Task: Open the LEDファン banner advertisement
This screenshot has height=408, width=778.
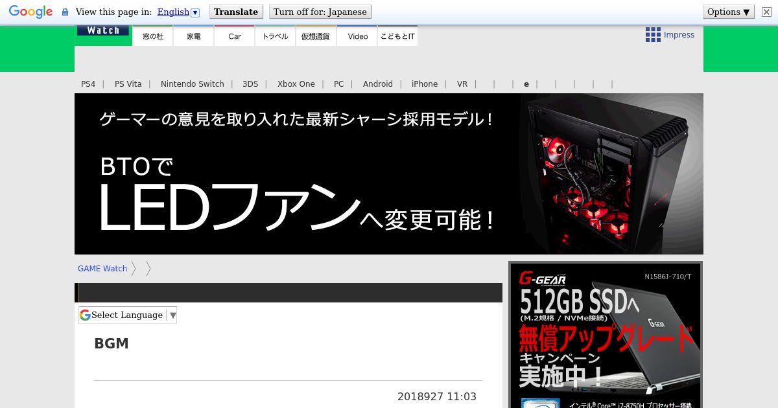Action: [x=389, y=174]
